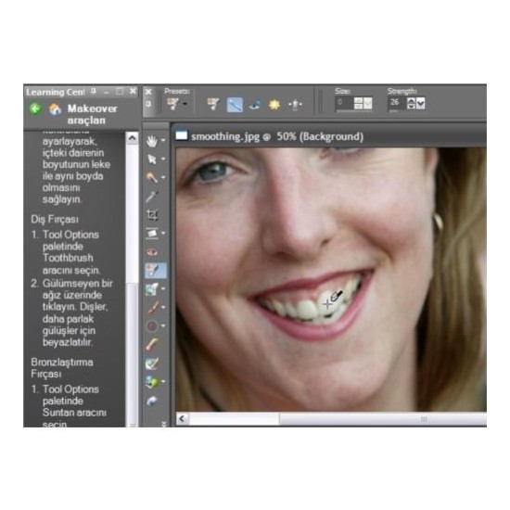The height and width of the screenshot is (510, 510).
Task: Select the Straighten tool
Action: pos(151,233)
